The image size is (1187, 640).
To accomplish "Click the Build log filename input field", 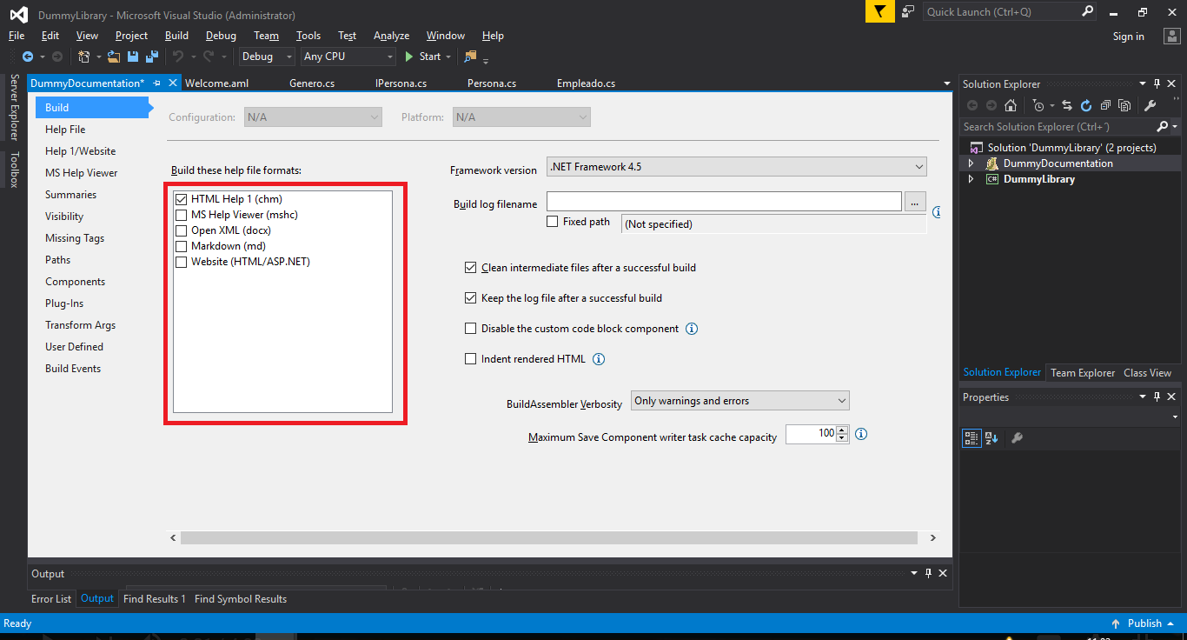I will (724, 202).
